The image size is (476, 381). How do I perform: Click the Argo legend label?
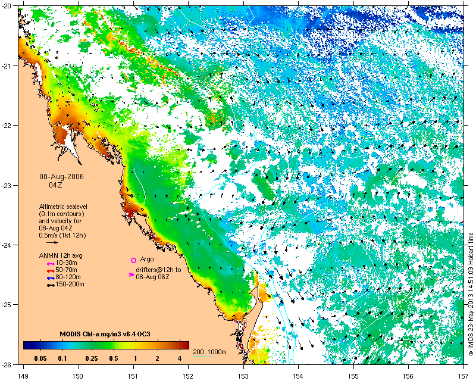coord(147,259)
